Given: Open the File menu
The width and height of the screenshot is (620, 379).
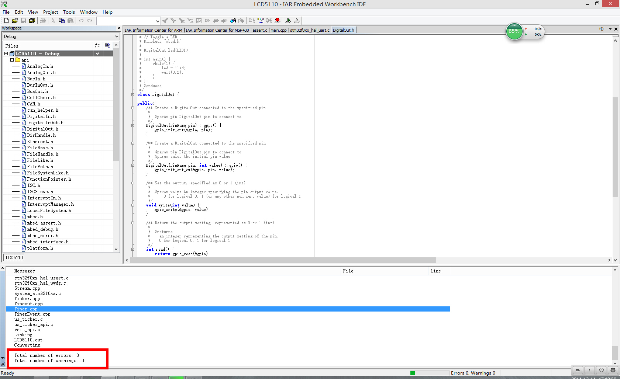Looking at the screenshot, I should (x=6, y=12).
